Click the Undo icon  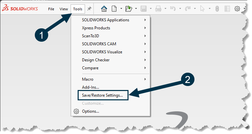pyautogui.click(x=173, y=8)
